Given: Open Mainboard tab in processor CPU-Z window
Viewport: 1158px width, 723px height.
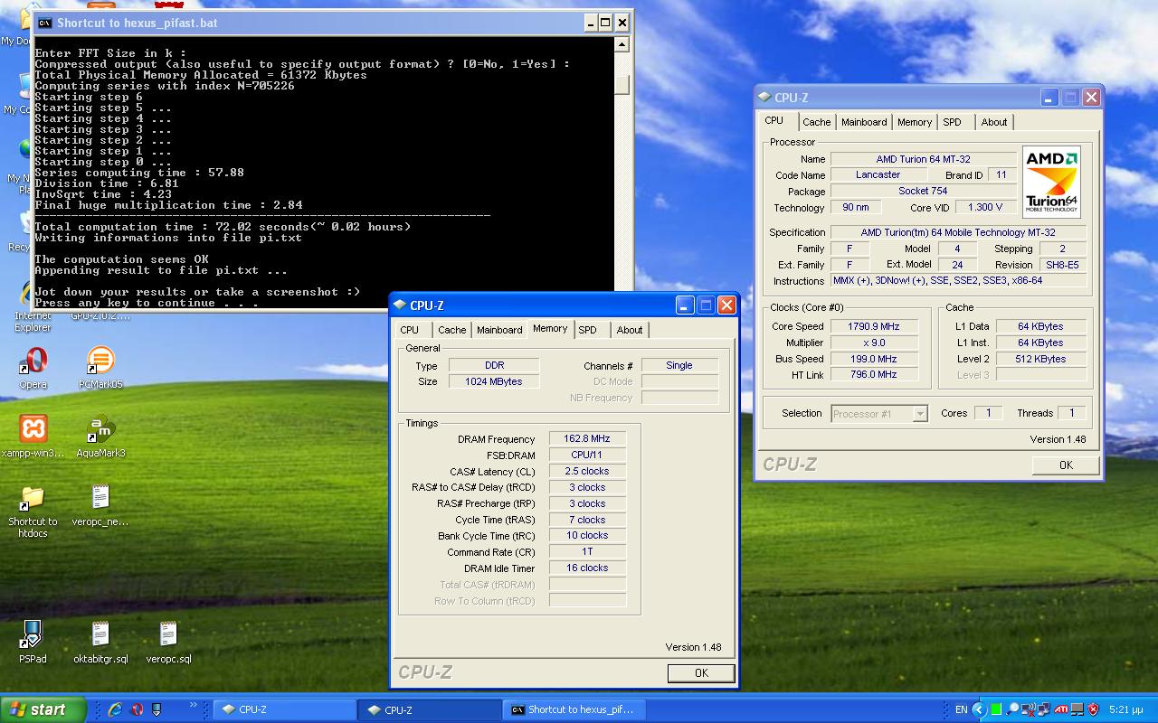Looking at the screenshot, I should (x=864, y=122).
